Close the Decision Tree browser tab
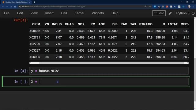The width and height of the screenshot is (196, 110). click(x=29, y=2)
